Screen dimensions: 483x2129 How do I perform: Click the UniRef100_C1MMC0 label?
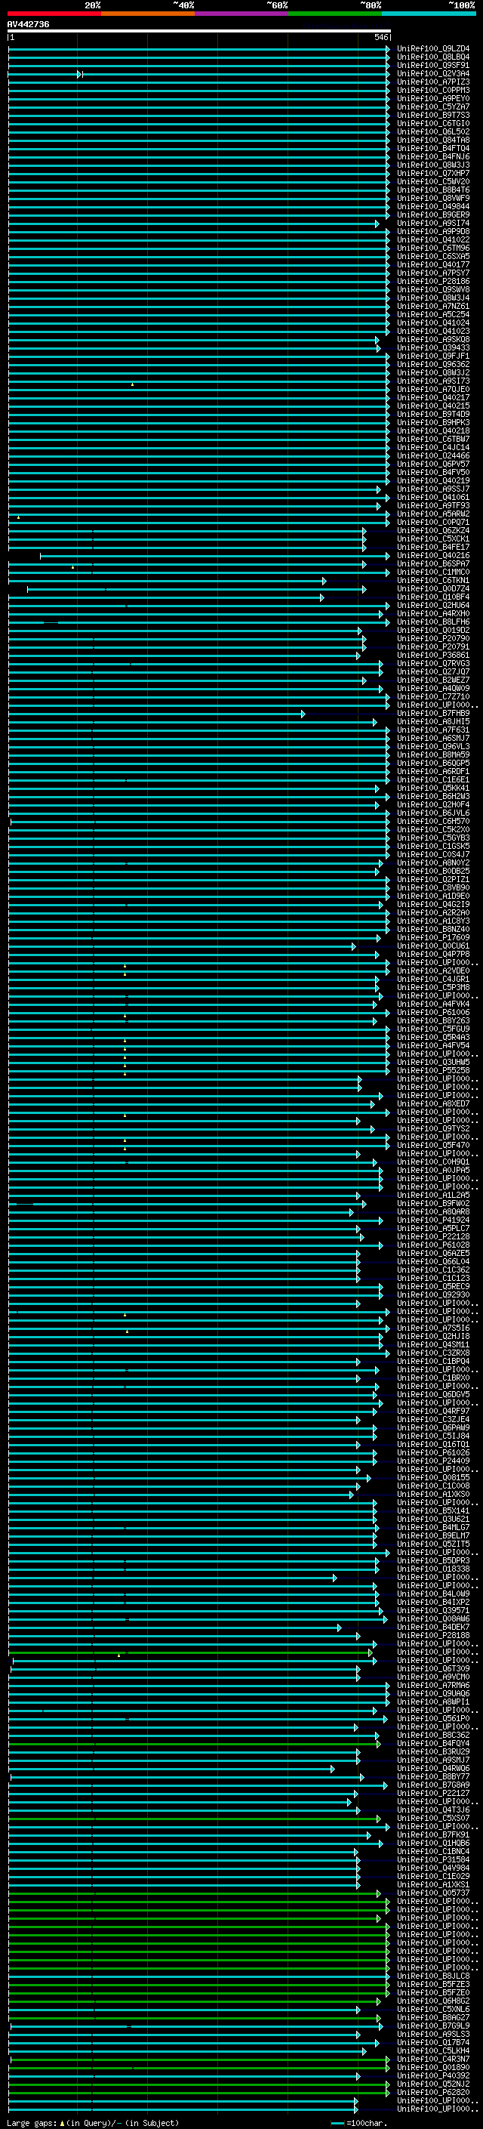click(432, 572)
